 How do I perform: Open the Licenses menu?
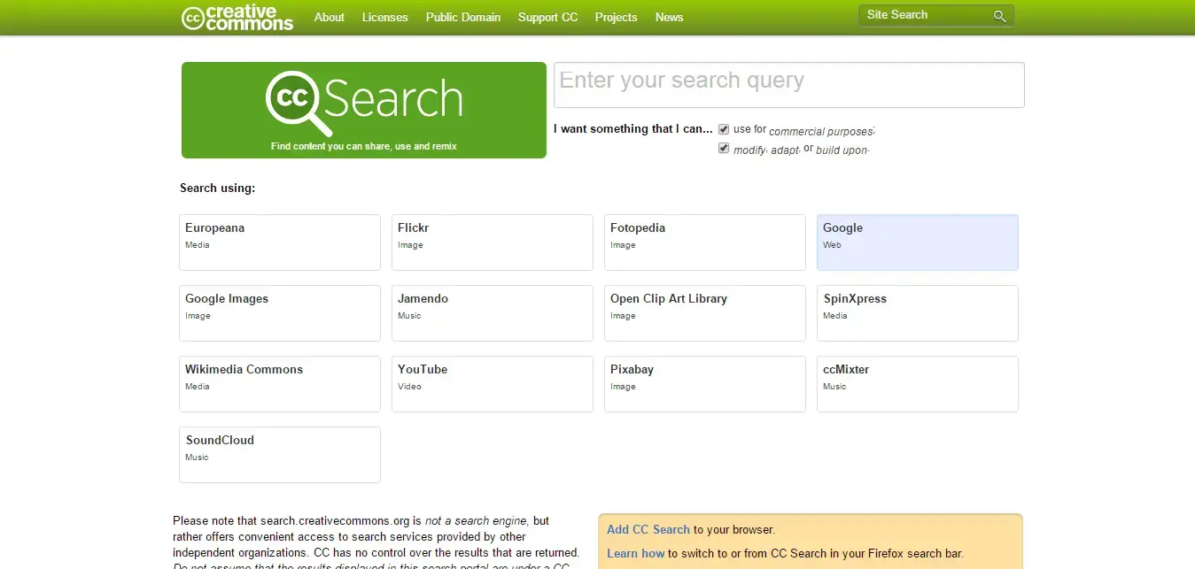[384, 17]
